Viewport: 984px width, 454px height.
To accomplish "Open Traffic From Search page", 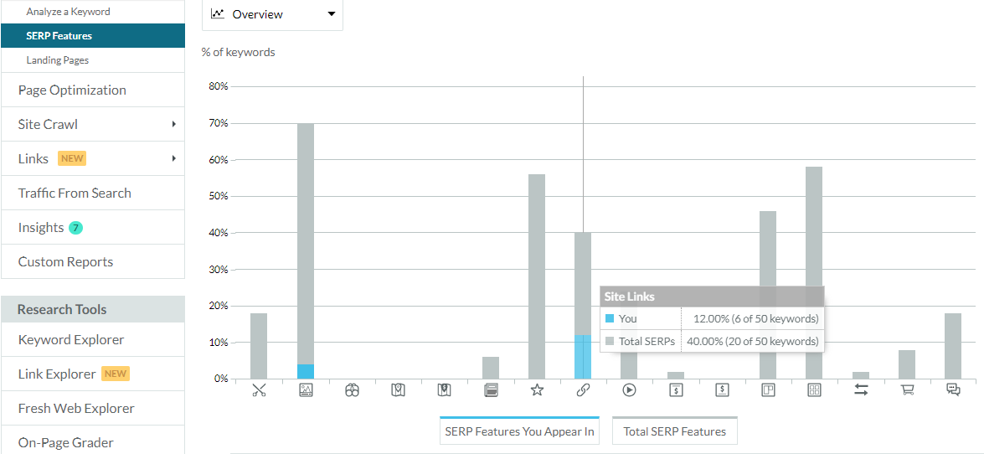I will point(75,193).
